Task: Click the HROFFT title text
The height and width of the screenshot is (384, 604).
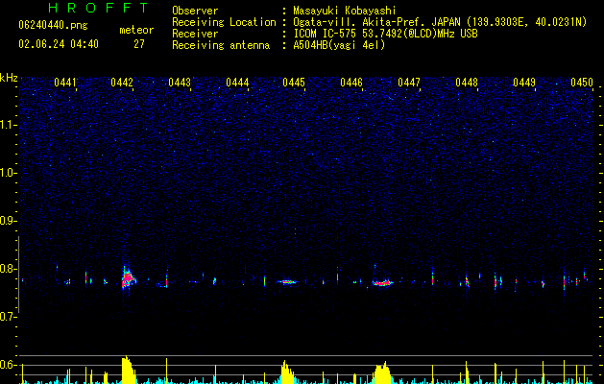Action: click(99, 8)
